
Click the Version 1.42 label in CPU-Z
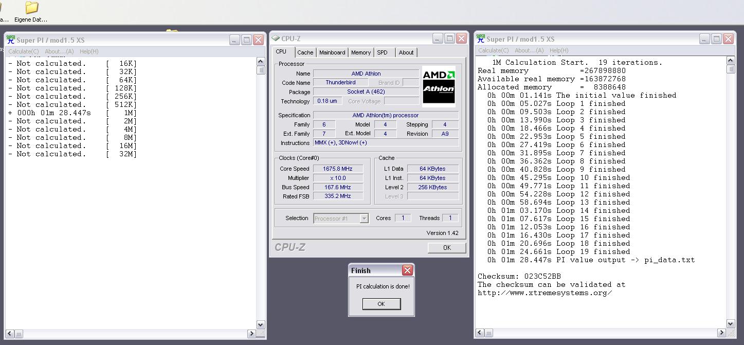click(442, 233)
